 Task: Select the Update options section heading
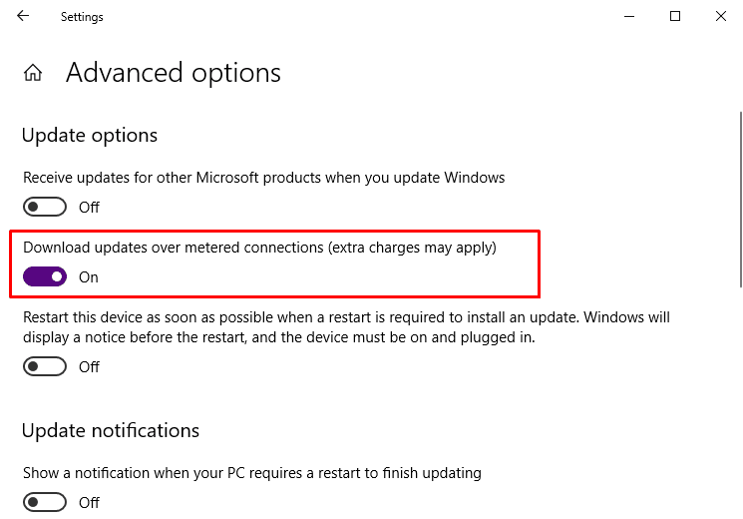tap(90, 136)
